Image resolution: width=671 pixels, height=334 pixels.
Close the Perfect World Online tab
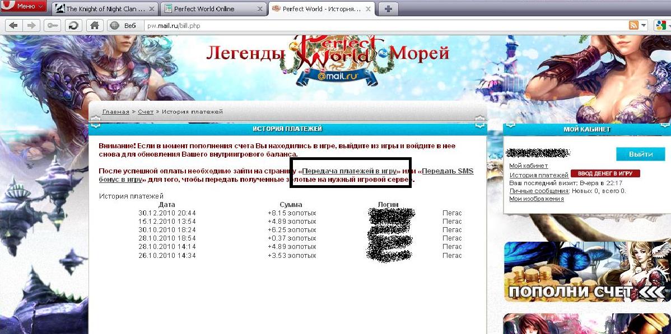pos(259,9)
